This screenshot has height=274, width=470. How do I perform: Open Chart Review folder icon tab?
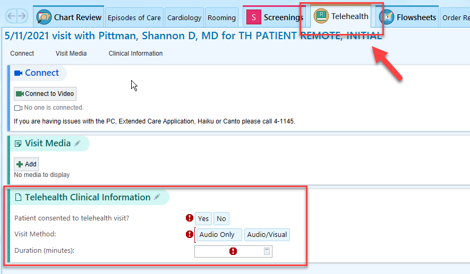44,17
